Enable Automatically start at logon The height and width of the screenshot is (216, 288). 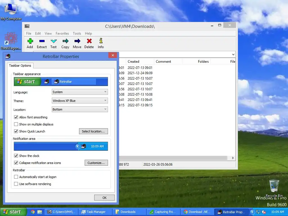[x=16, y=177]
